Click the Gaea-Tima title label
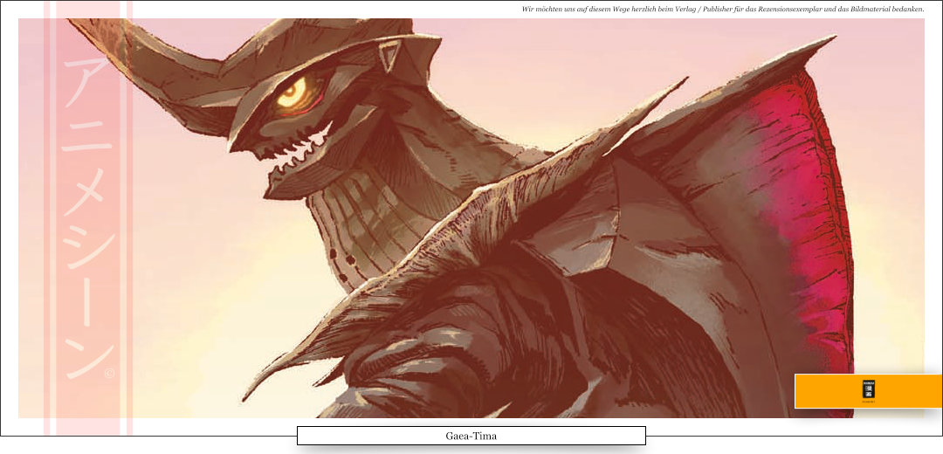 click(x=471, y=436)
